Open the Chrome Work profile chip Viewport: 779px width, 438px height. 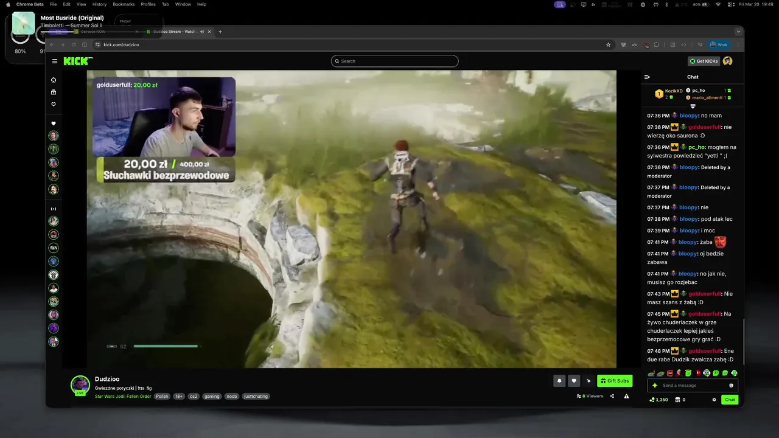point(718,44)
